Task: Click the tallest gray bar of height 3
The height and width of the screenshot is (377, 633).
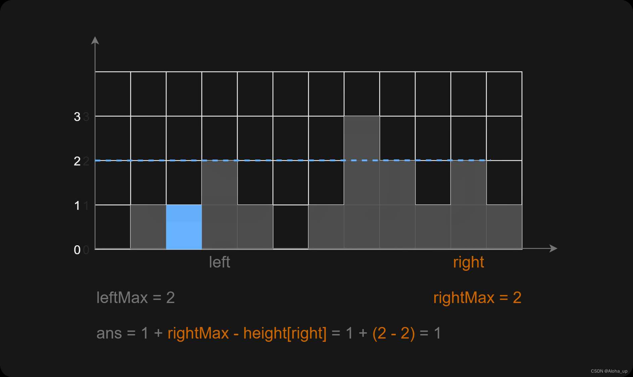Action: click(362, 182)
